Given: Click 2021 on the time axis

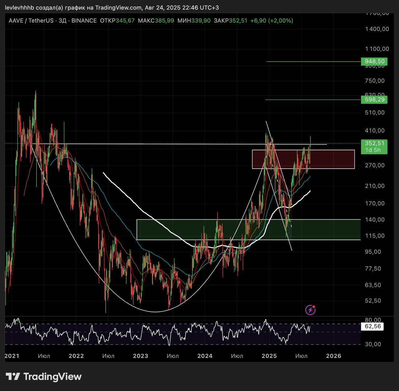Looking at the screenshot, I should [12, 356].
